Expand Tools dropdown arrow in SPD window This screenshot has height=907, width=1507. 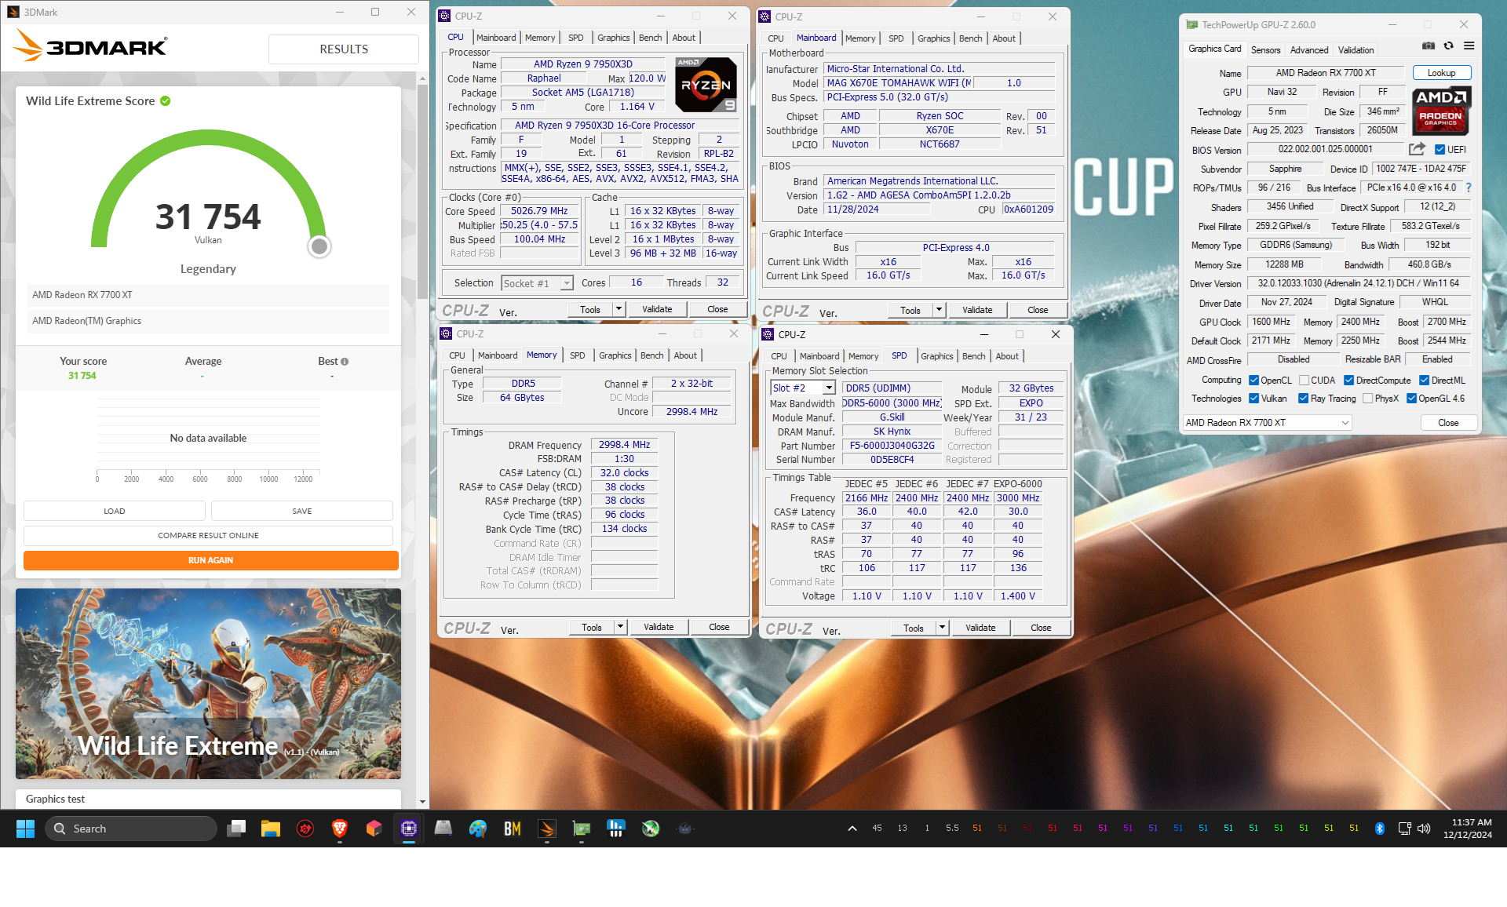[x=942, y=628]
